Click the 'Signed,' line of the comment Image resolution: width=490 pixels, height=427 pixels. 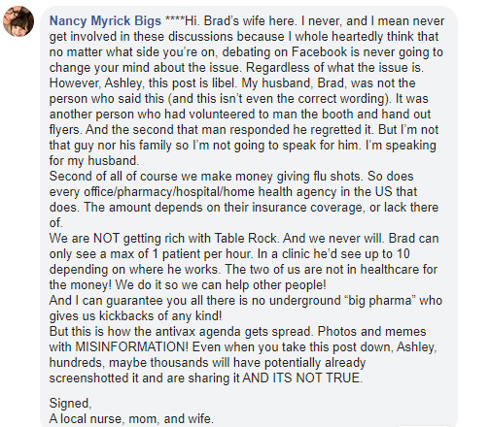[x=70, y=404]
